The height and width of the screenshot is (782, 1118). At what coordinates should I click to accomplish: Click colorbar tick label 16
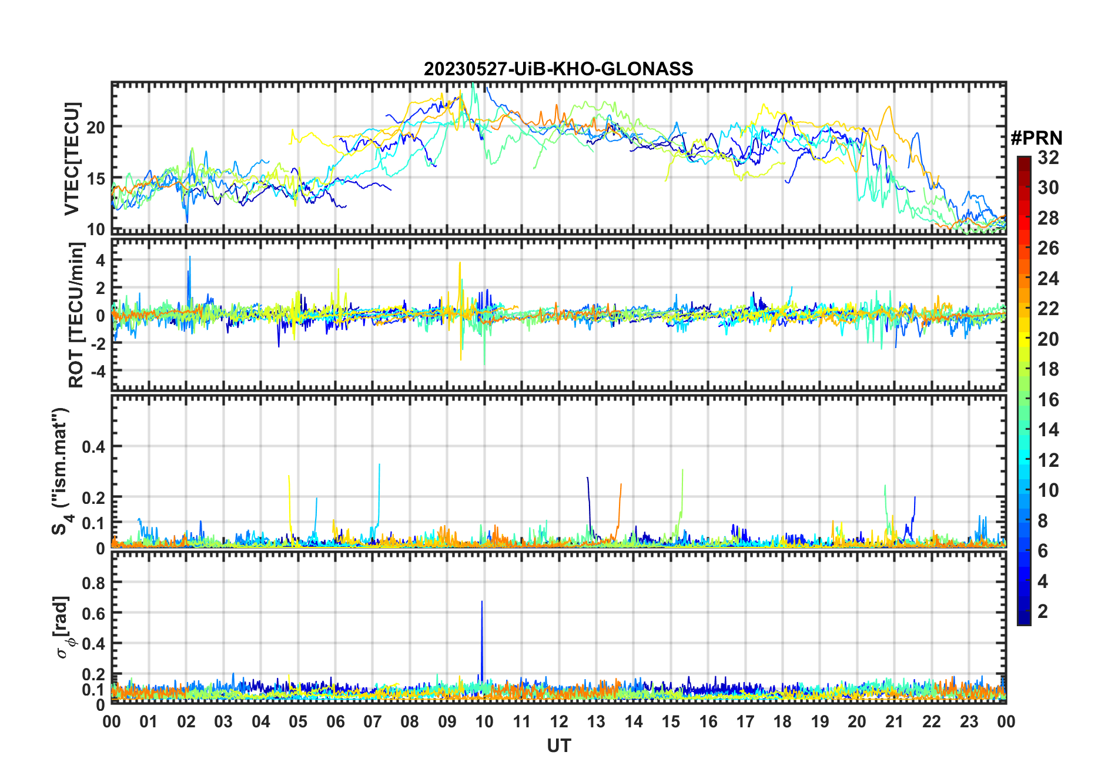[x=1048, y=399]
